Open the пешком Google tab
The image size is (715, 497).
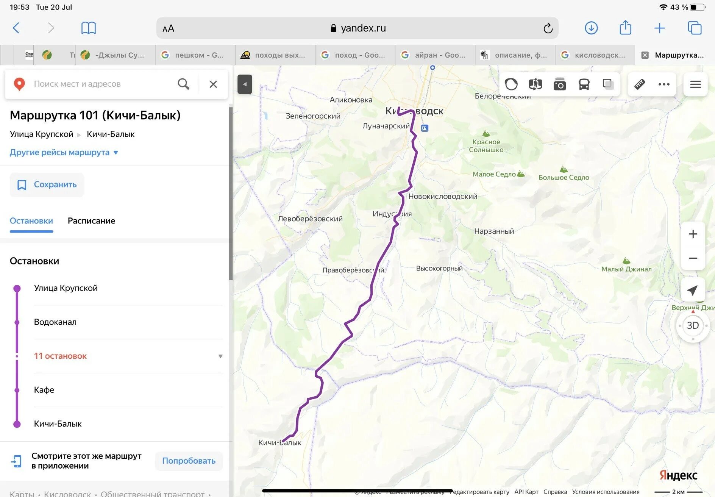(x=195, y=55)
